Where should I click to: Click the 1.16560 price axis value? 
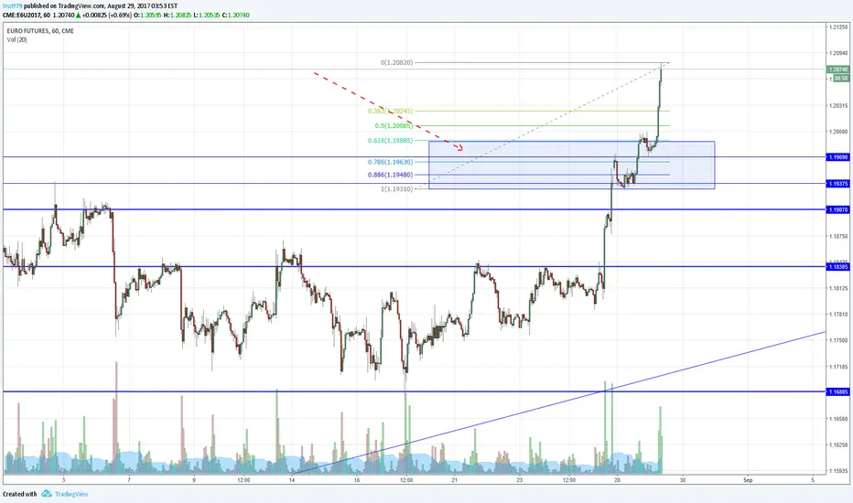tap(838, 419)
